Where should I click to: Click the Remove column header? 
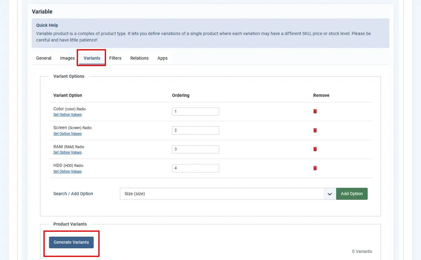tap(321, 95)
